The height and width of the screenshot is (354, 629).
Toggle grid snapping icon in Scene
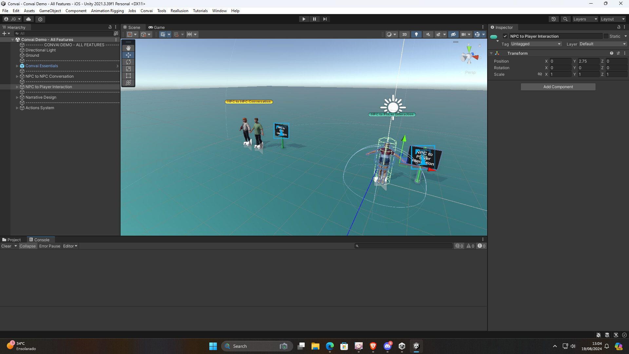click(x=176, y=34)
